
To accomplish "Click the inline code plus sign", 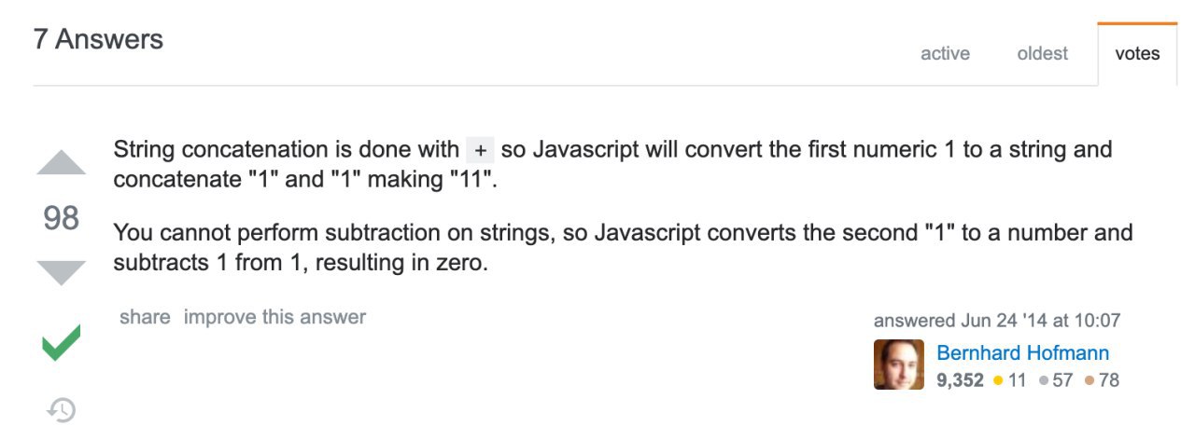I will click(480, 150).
